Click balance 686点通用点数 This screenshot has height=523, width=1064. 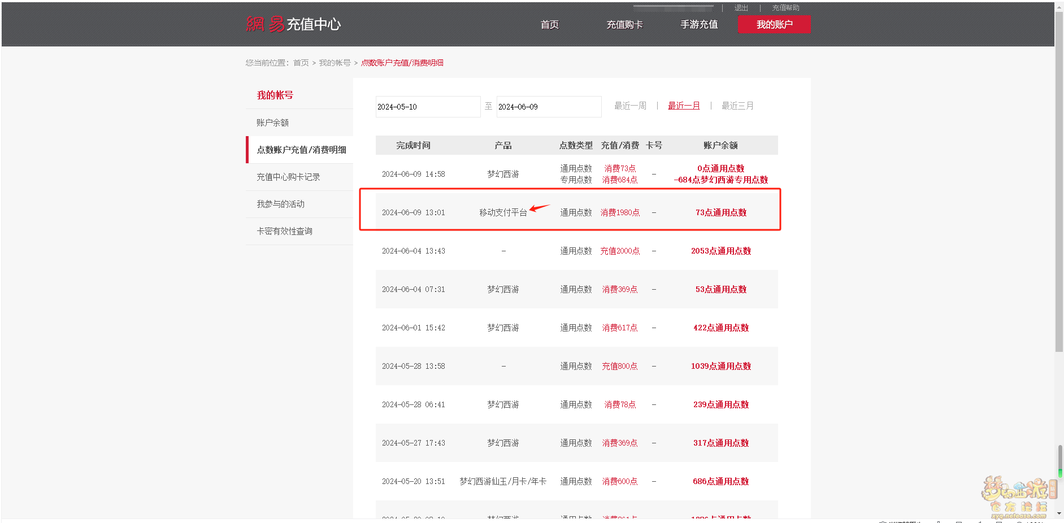pos(720,481)
